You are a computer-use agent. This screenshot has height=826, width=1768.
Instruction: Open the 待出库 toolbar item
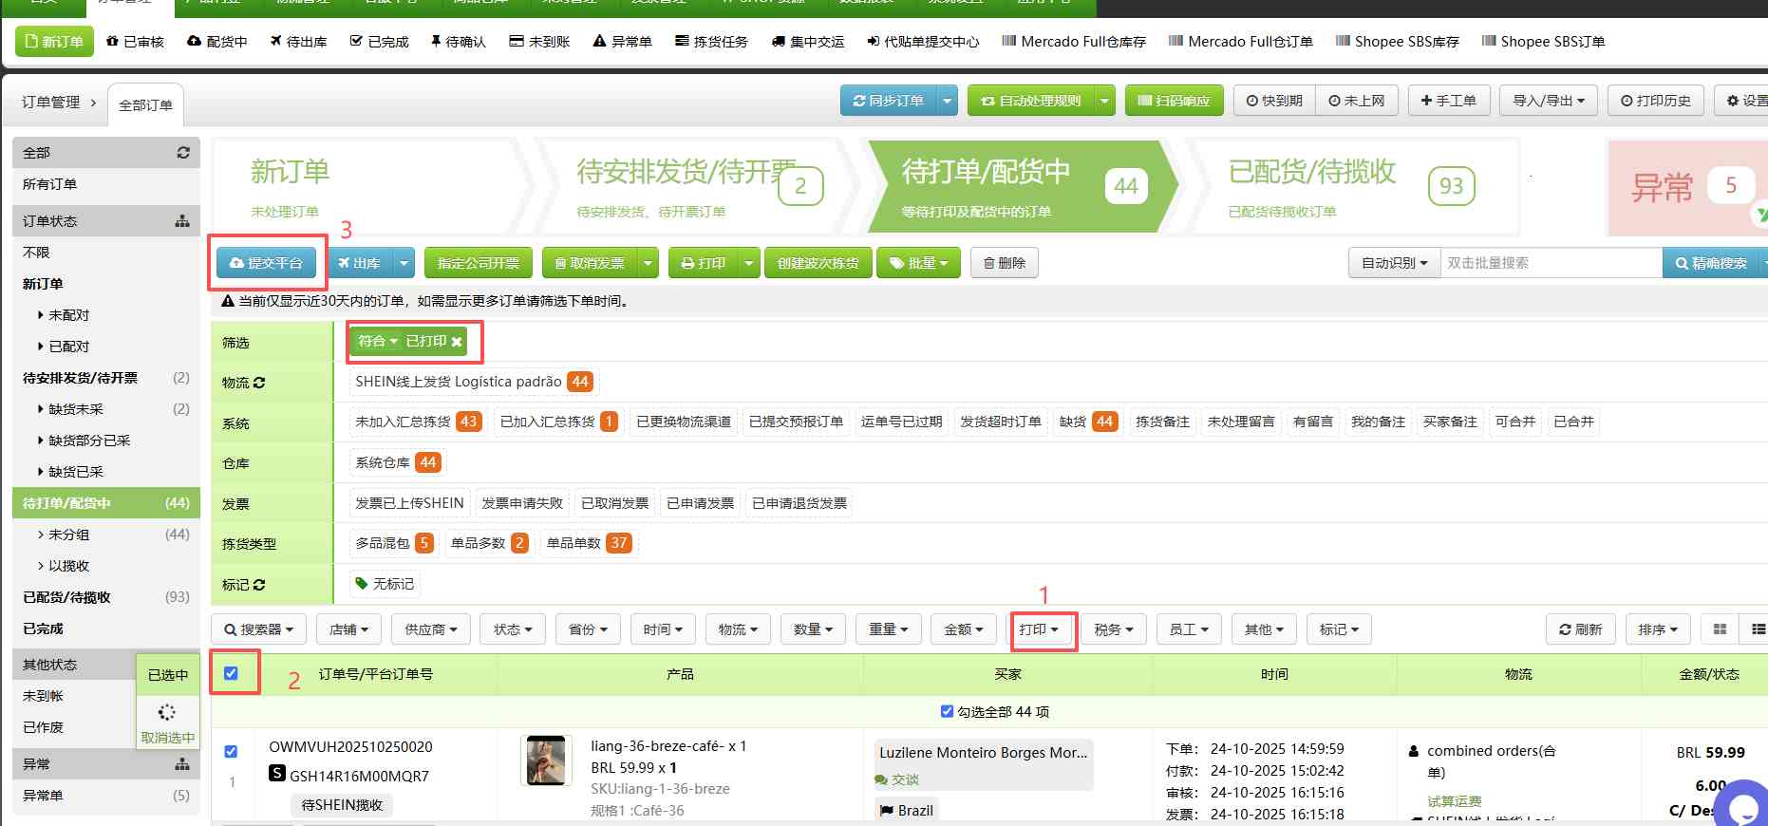(x=298, y=42)
